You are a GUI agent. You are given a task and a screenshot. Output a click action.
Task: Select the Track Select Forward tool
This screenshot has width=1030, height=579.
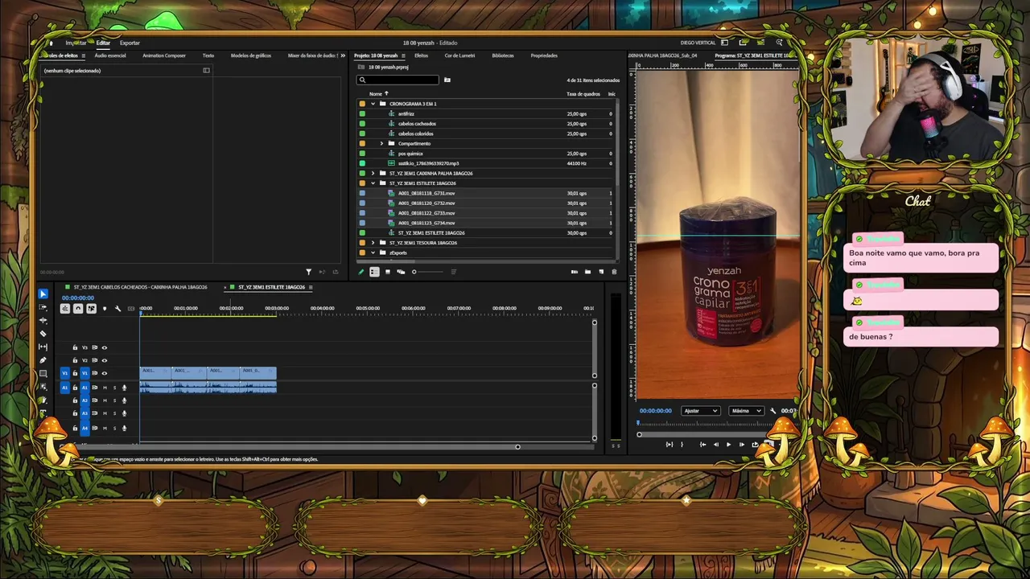[43, 307]
